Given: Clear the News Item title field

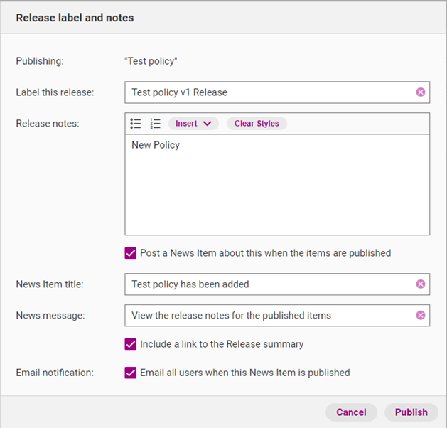Looking at the screenshot, I should [x=420, y=284].
